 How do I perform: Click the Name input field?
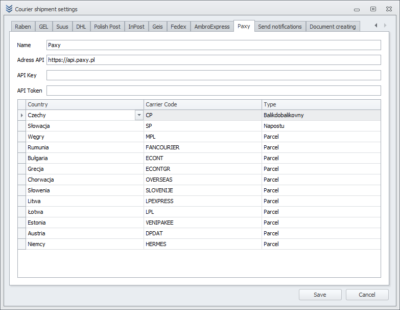point(214,45)
